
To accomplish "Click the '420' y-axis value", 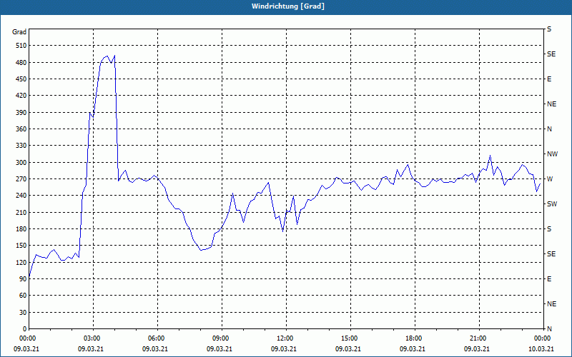I will pos(21,96).
